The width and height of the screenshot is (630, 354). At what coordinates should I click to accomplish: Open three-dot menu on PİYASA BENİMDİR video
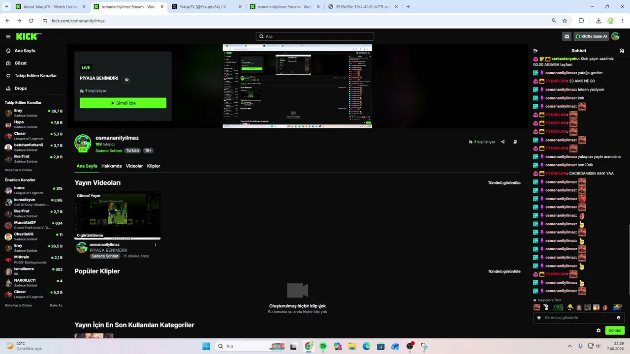[x=156, y=245]
